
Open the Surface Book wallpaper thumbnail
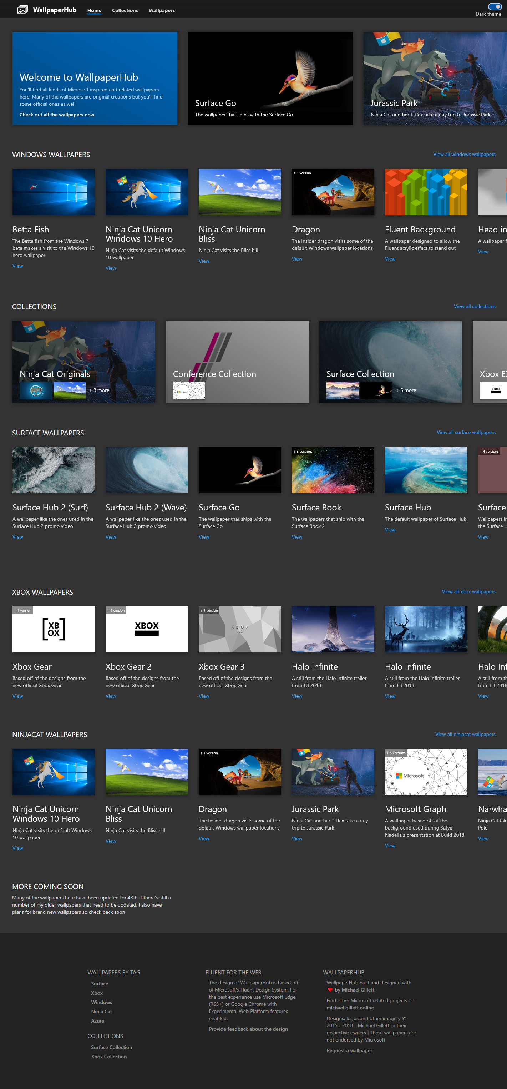[x=333, y=470]
